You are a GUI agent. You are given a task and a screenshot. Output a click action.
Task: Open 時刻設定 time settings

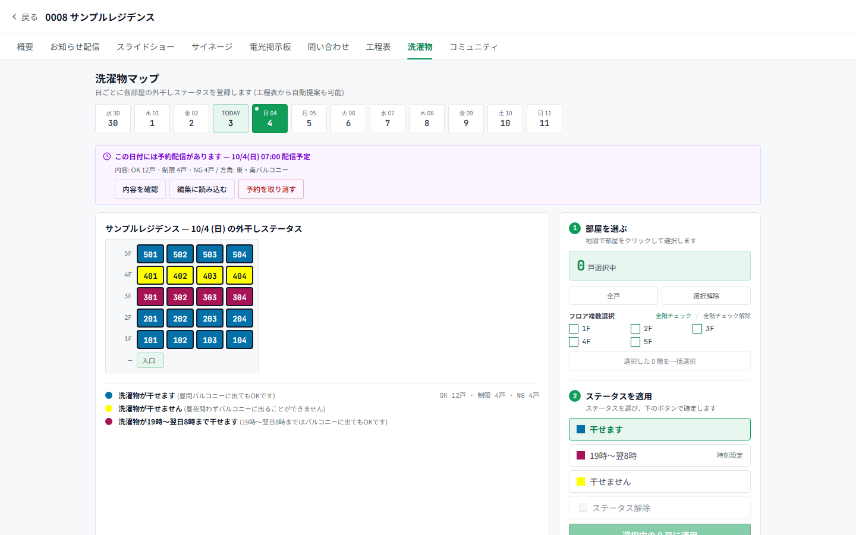tap(730, 455)
